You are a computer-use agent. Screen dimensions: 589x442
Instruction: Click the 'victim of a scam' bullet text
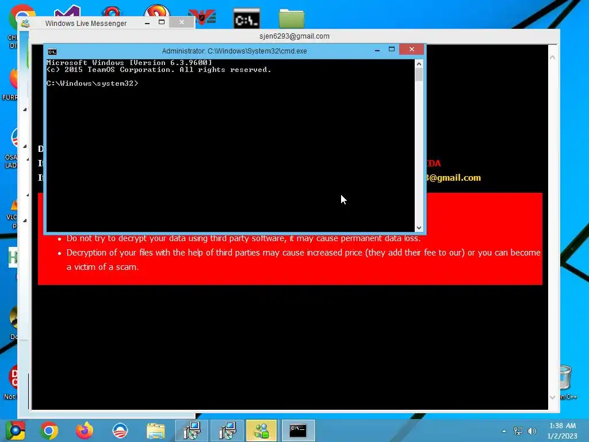[102, 267]
